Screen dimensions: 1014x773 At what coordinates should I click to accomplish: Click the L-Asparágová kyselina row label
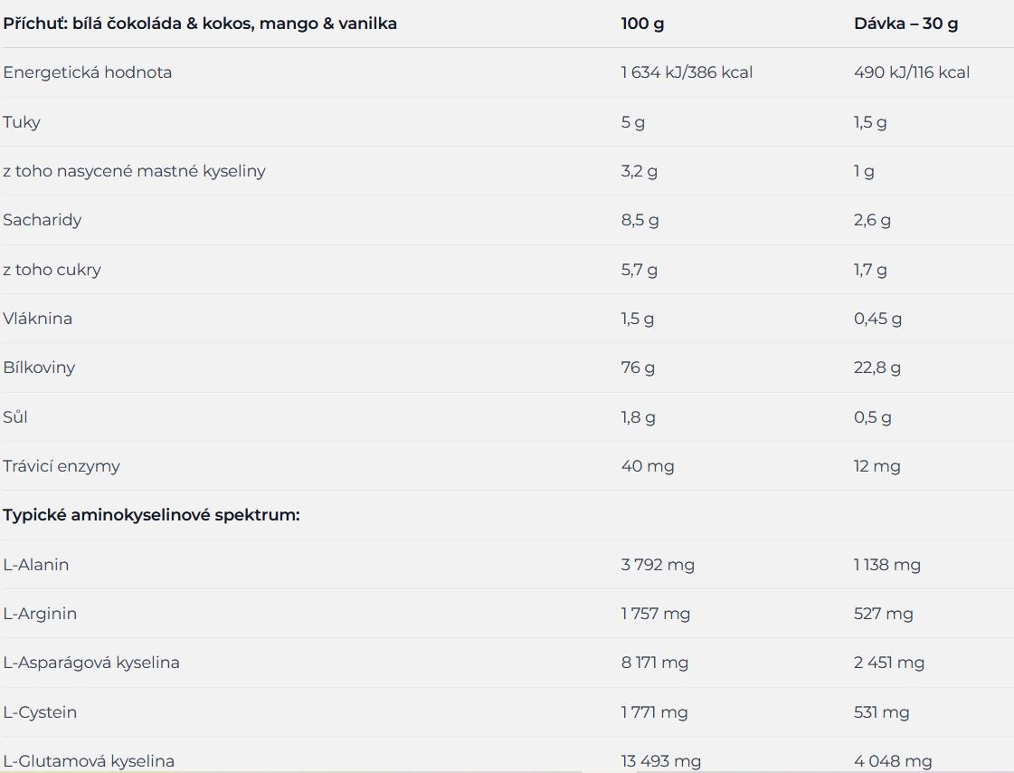(x=91, y=663)
